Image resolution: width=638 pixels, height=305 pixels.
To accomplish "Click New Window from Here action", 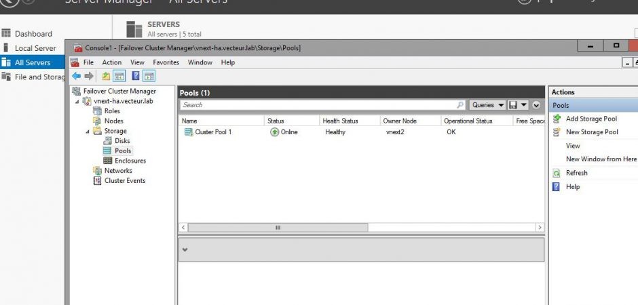I will (601, 159).
